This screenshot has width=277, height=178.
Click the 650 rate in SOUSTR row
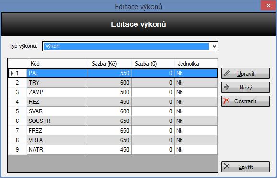coord(109,121)
